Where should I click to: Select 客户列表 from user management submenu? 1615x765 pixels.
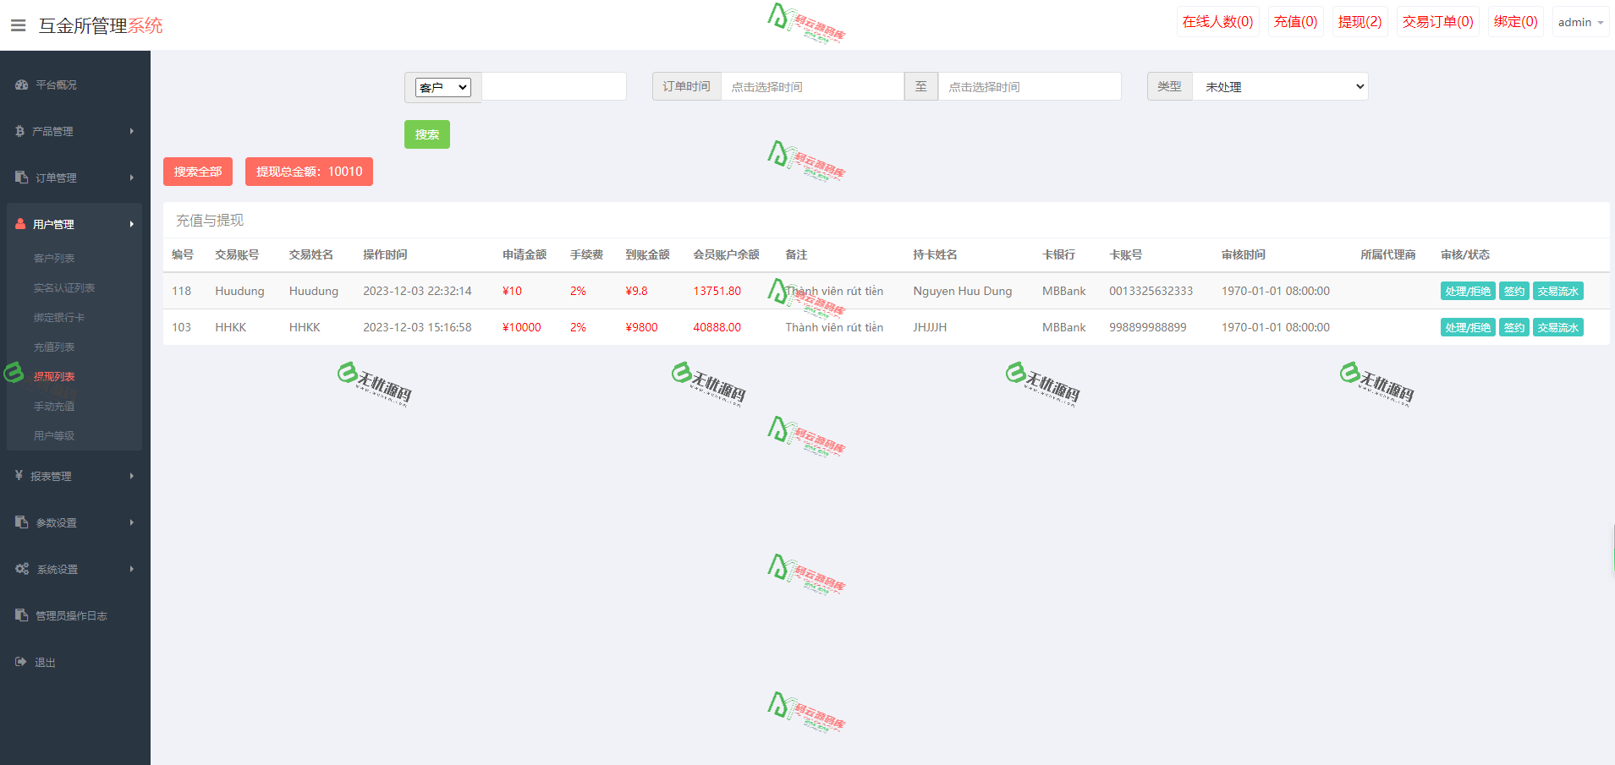tap(54, 258)
